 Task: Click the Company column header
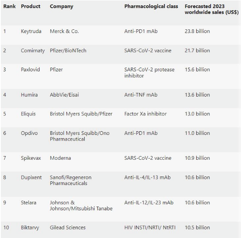[x=61, y=7]
